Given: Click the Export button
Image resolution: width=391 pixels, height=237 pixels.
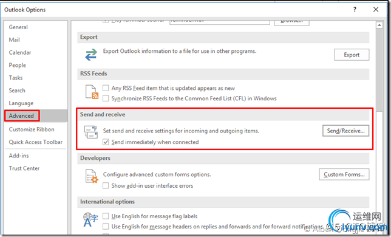Looking at the screenshot, I should [352, 55].
